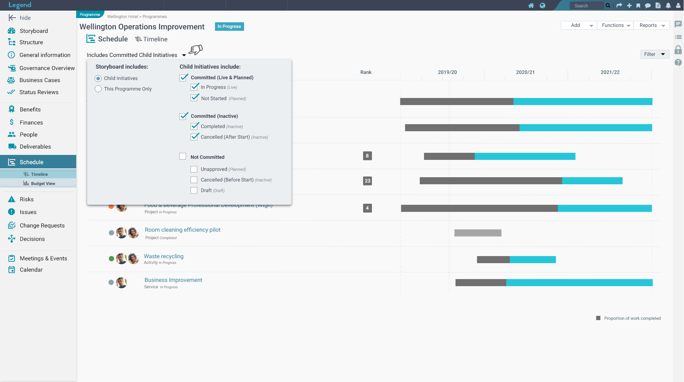
Task: Click the padlock icon at right edge
Action: tap(678, 50)
